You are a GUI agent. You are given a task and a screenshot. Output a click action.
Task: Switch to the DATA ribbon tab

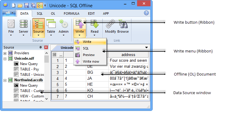pos(24,13)
